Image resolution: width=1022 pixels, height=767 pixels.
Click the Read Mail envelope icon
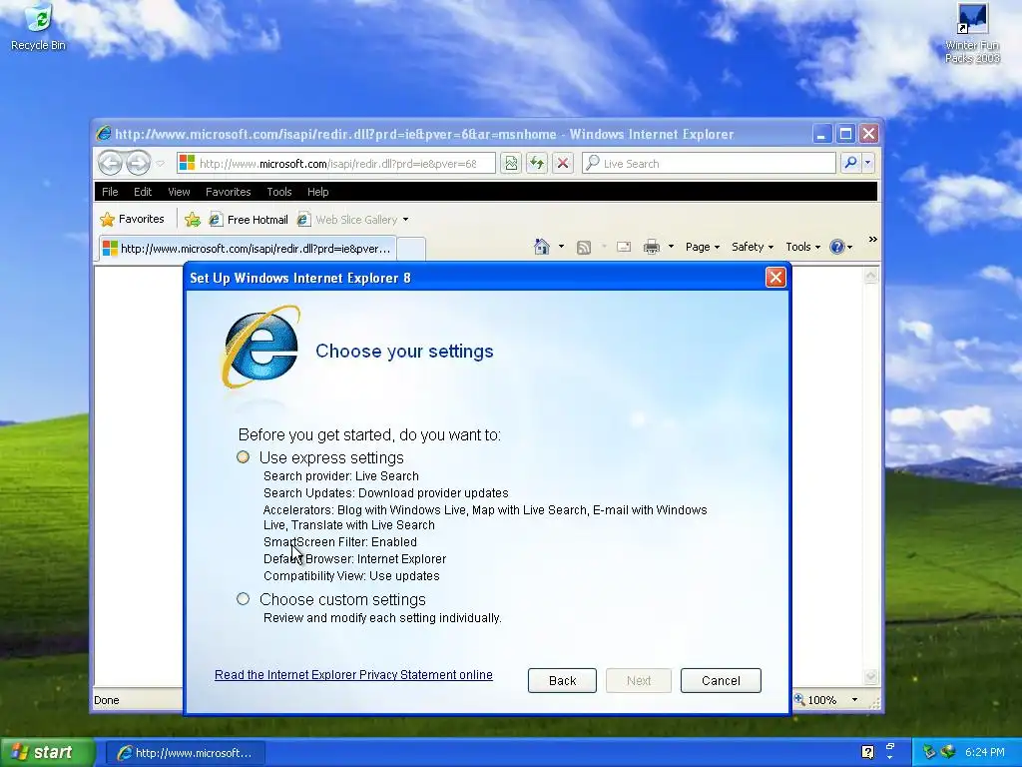[x=624, y=247]
